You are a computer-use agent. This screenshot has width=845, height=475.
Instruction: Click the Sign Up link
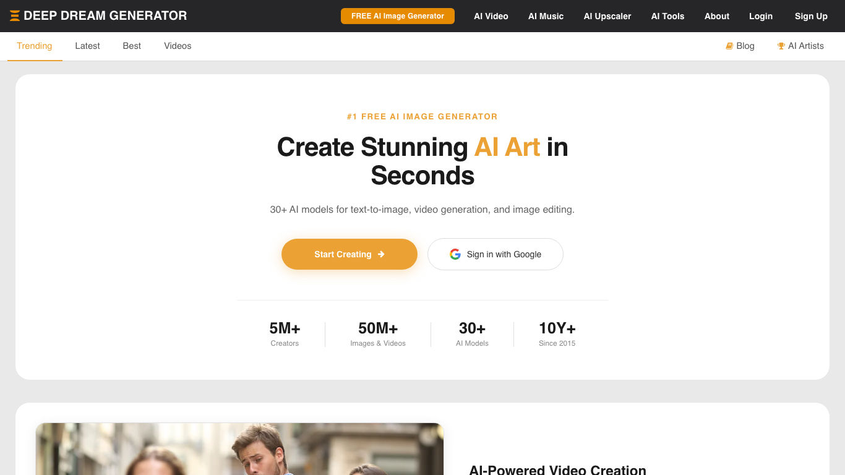(811, 16)
